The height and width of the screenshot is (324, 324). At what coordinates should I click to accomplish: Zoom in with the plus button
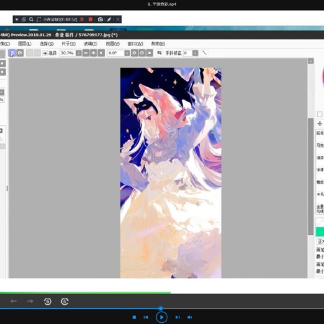pyautogui.click(x=93, y=53)
